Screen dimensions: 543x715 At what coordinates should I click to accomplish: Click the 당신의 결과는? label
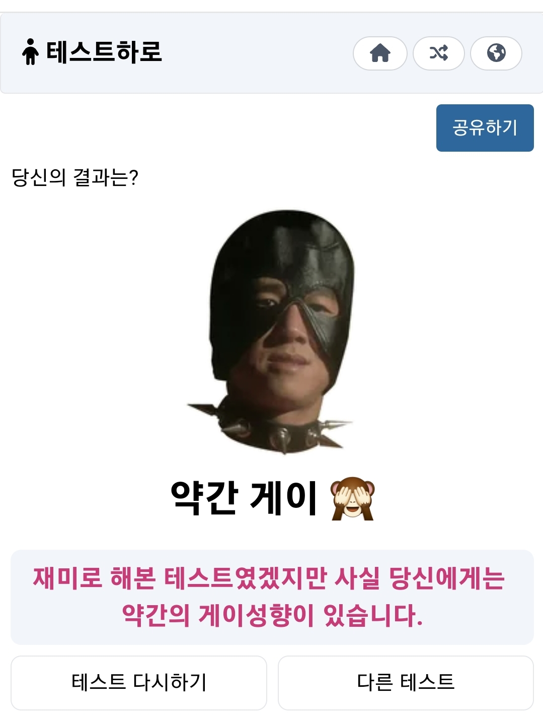75,177
